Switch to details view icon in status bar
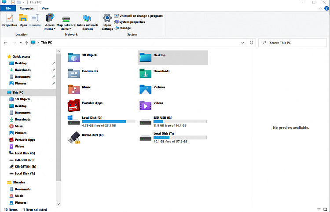Viewport: 330px width, 212px height. [x=319, y=209]
